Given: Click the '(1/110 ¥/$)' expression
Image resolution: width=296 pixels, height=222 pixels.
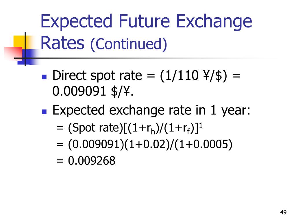Looking at the screenshot, I should pyautogui.click(x=194, y=76).
